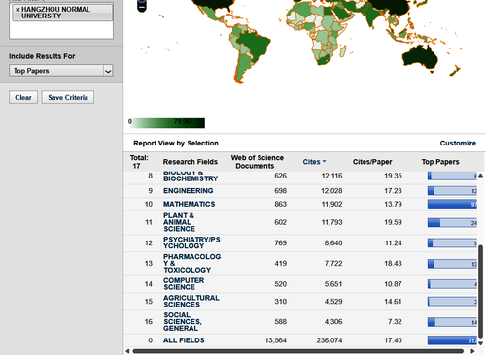
Task: Click the horizontal scrollbar thumb below table
Action: click(x=298, y=351)
